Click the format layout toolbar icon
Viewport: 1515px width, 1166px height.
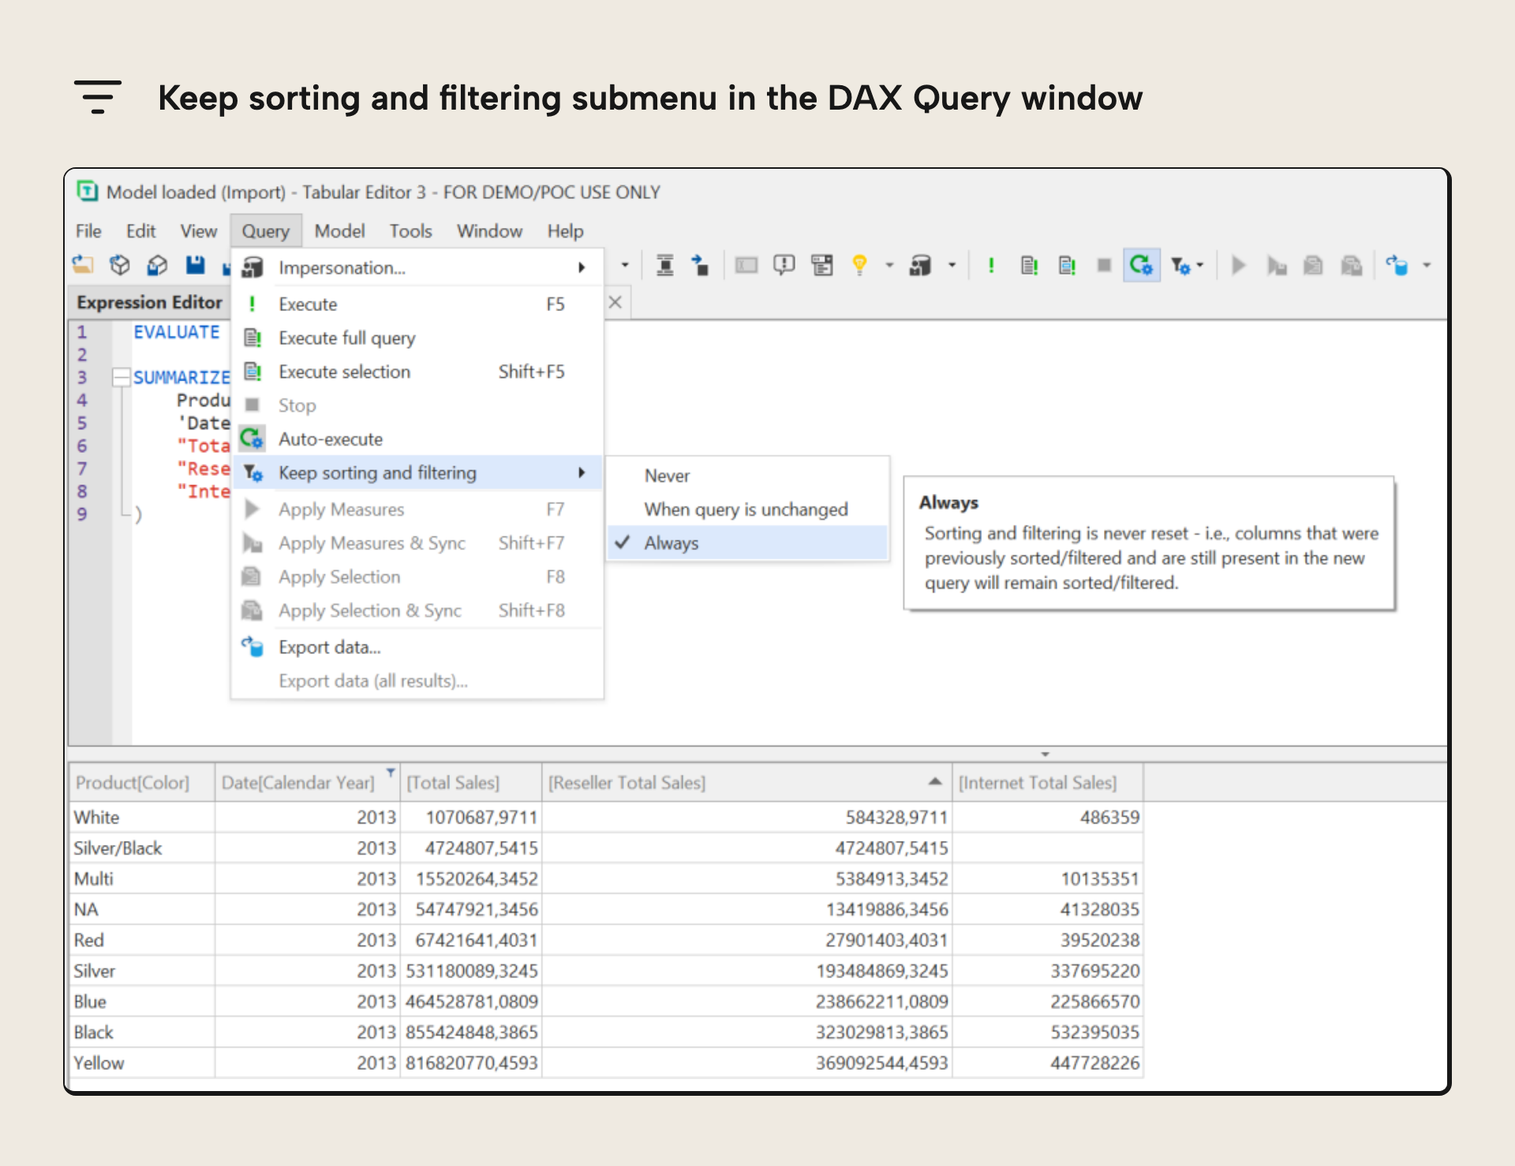click(x=822, y=266)
